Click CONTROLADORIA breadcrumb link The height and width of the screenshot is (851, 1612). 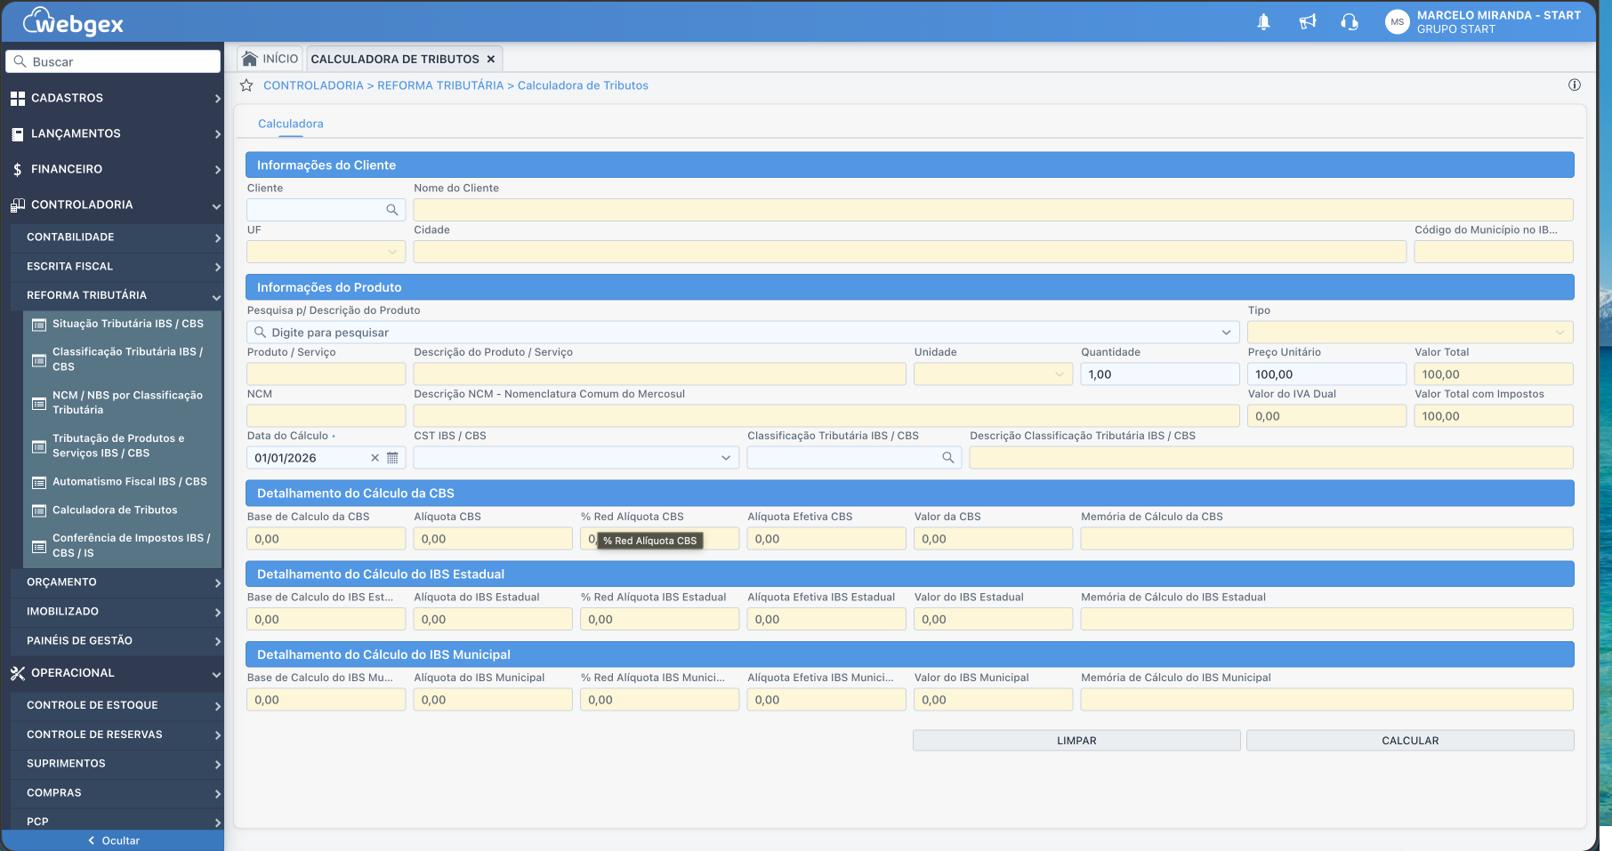[x=313, y=85]
